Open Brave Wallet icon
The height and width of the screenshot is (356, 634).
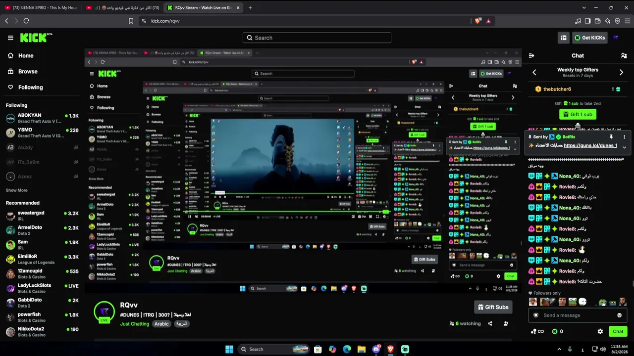point(597,21)
